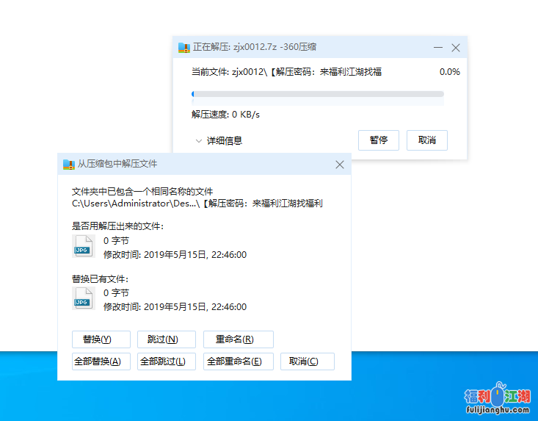Image resolution: width=538 pixels, height=421 pixels.
Task: Click the 360压缩 icon in the extraction window title
Action: [184, 48]
